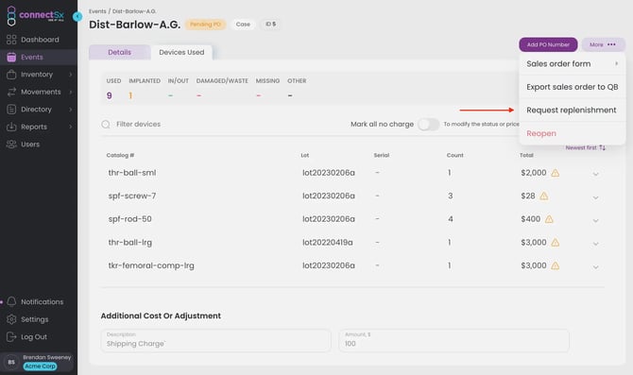The height and width of the screenshot is (375, 633).
Task: Click Movements arrows icon in sidebar
Action: pyautogui.click(x=11, y=92)
